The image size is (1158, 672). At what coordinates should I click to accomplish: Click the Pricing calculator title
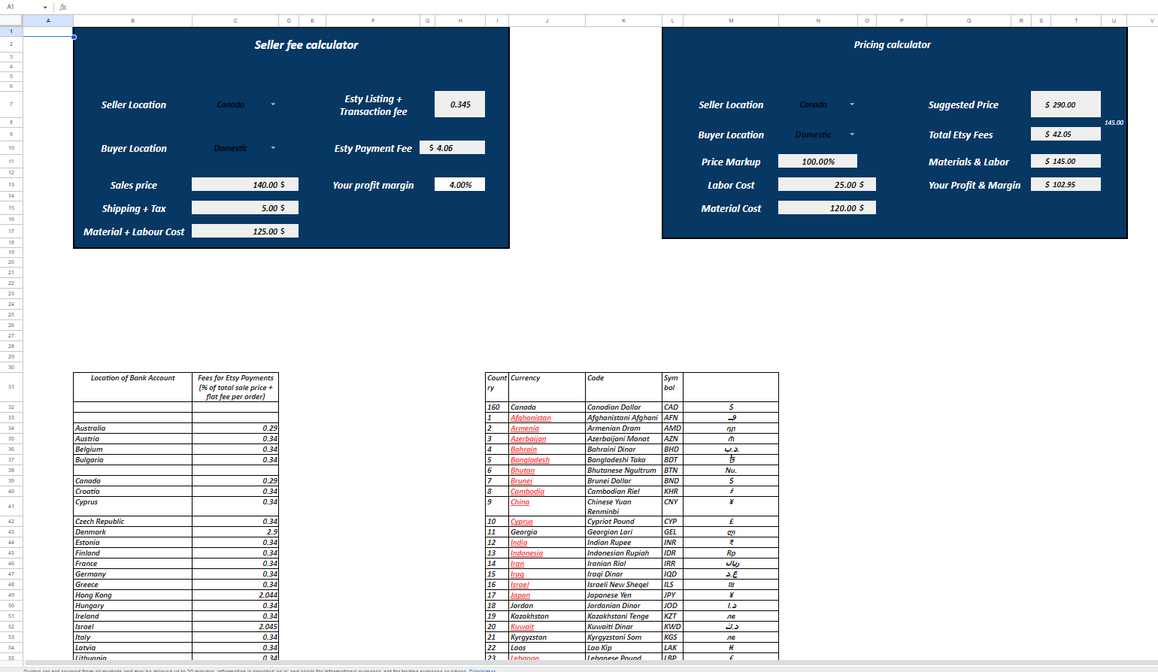click(x=892, y=45)
